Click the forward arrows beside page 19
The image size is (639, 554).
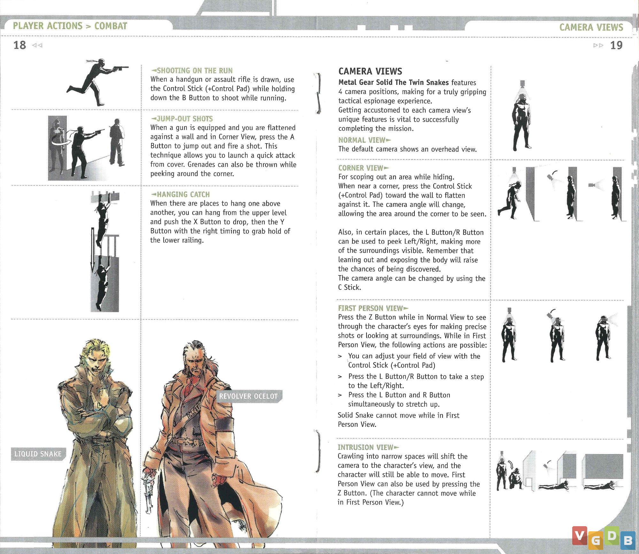point(598,45)
